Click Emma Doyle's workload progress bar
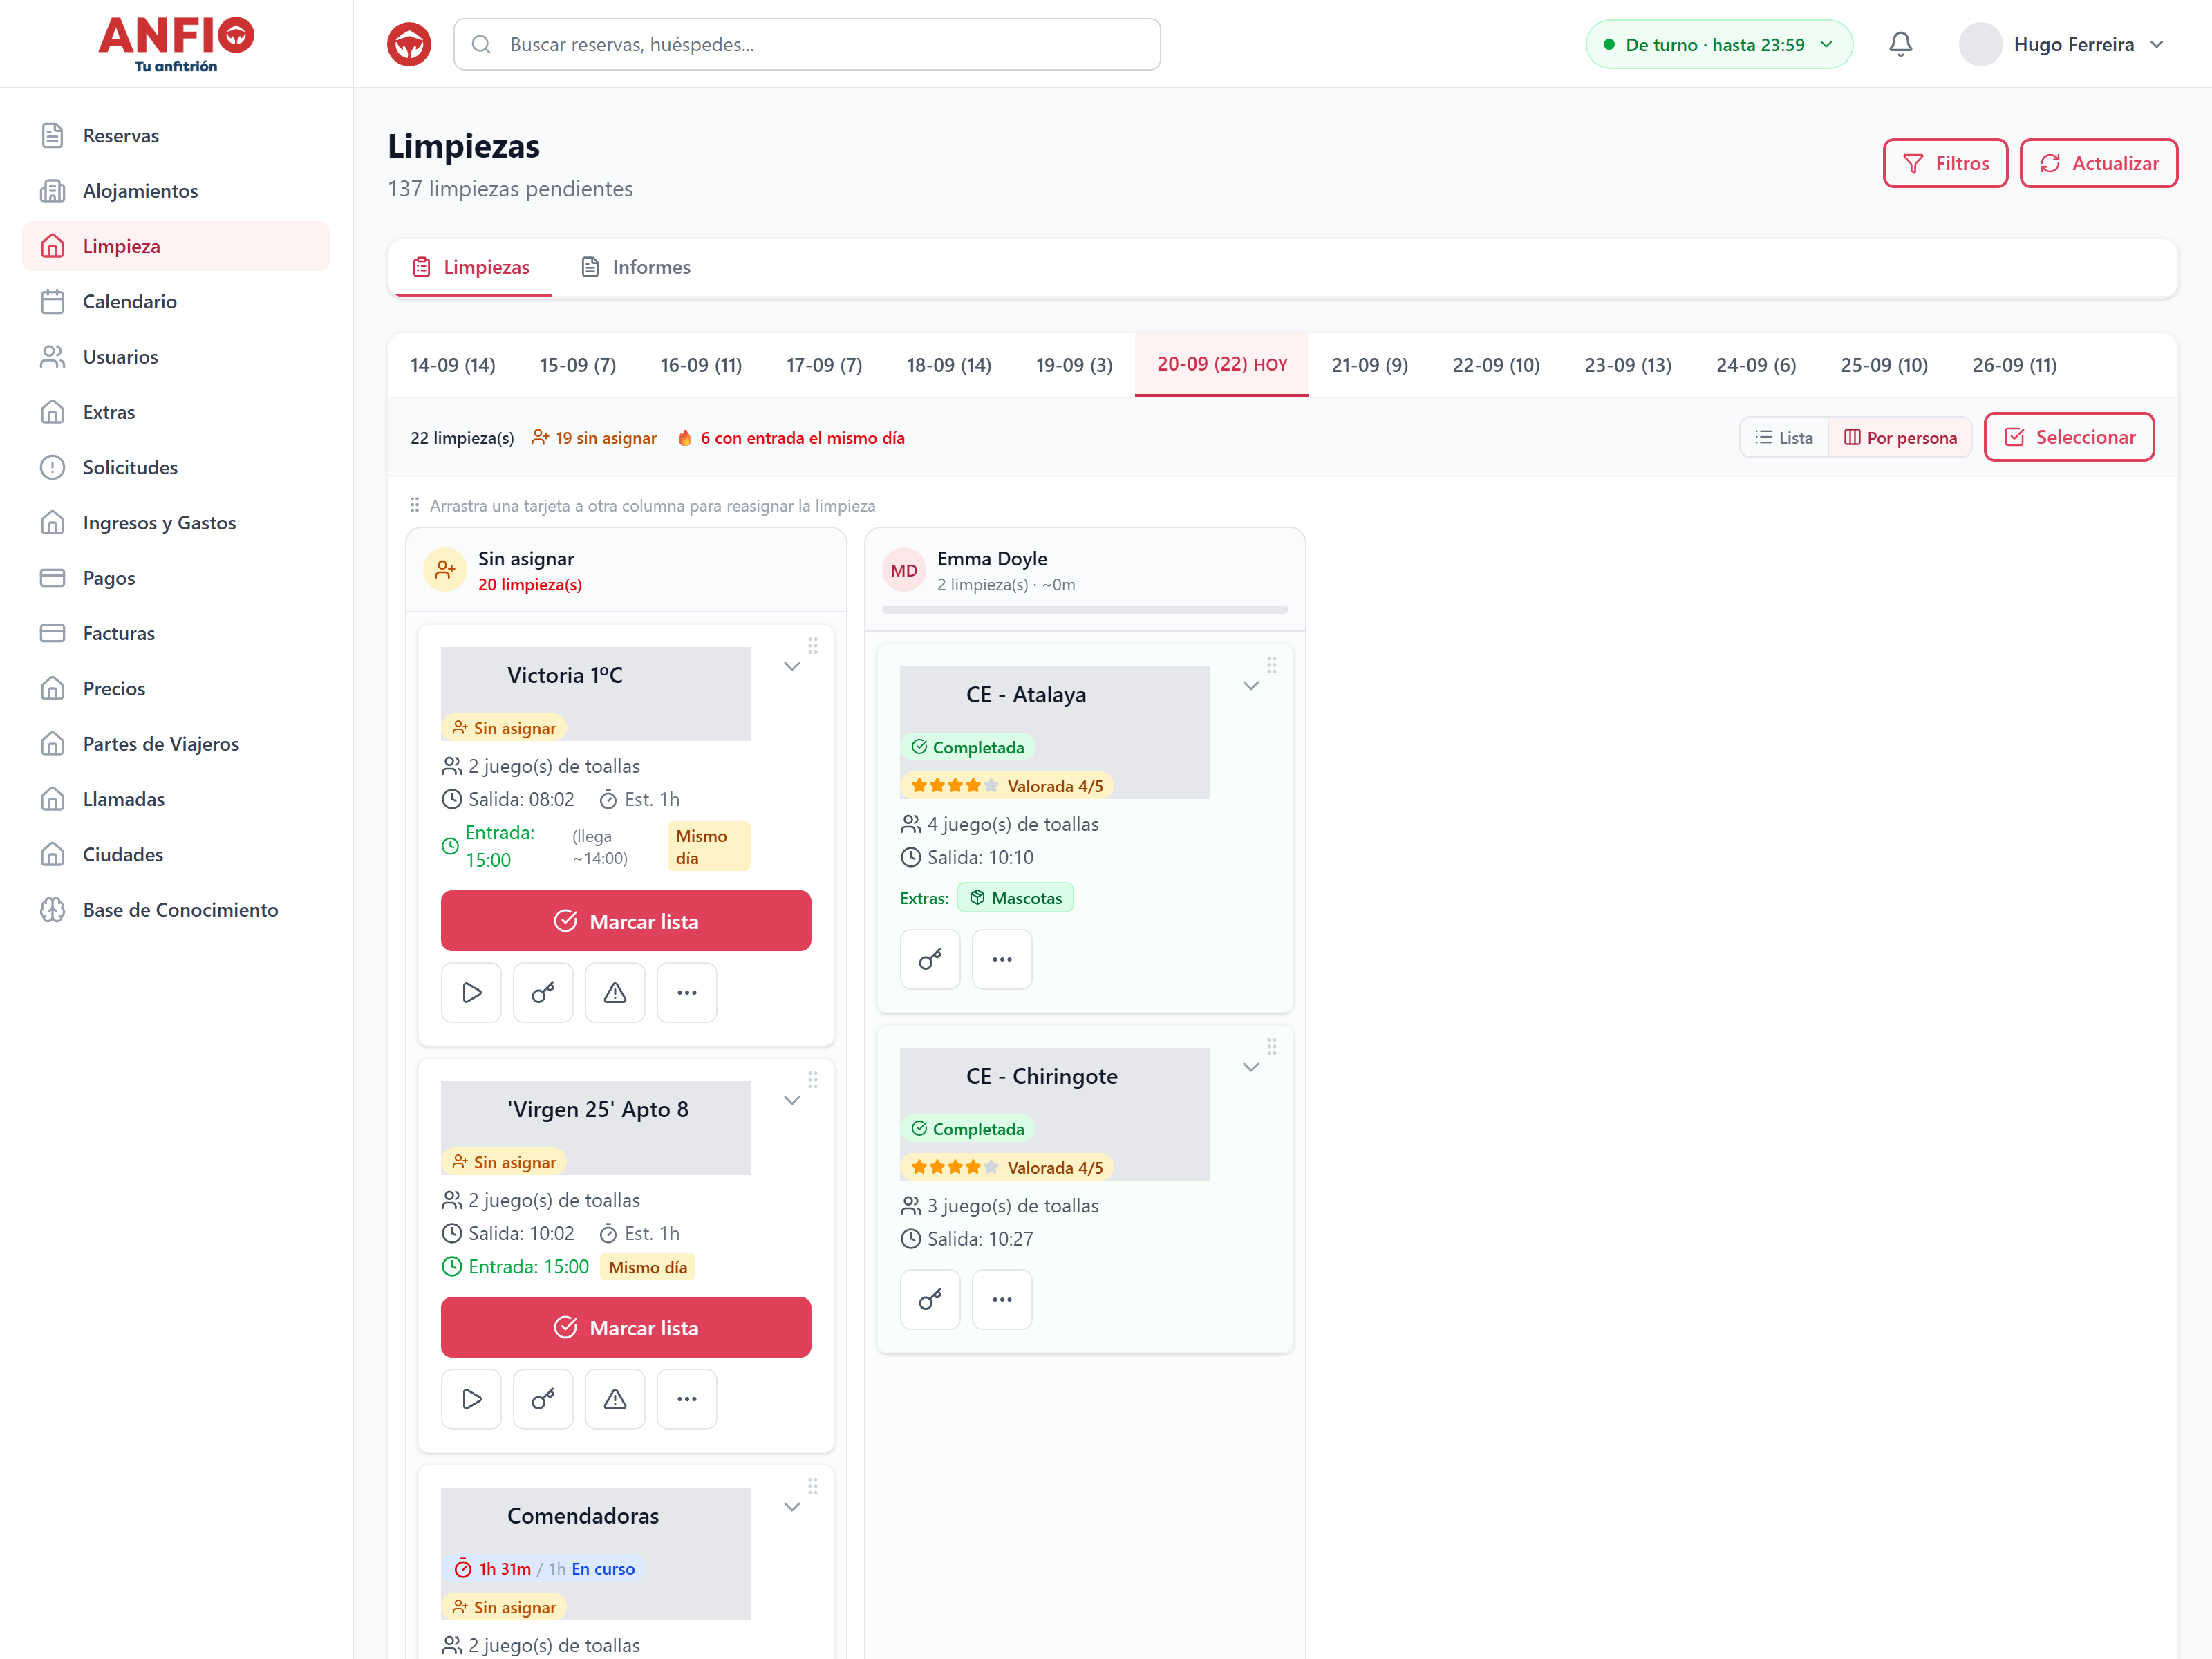Screen dimensions: 2212x1659 click(x=1085, y=609)
